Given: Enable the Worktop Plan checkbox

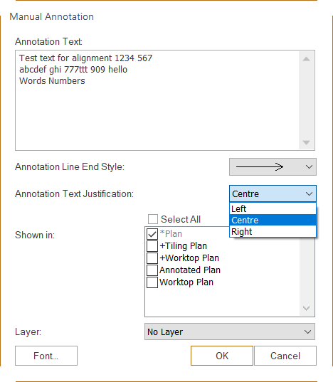Looking at the screenshot, I should click(x=152, y=282).
